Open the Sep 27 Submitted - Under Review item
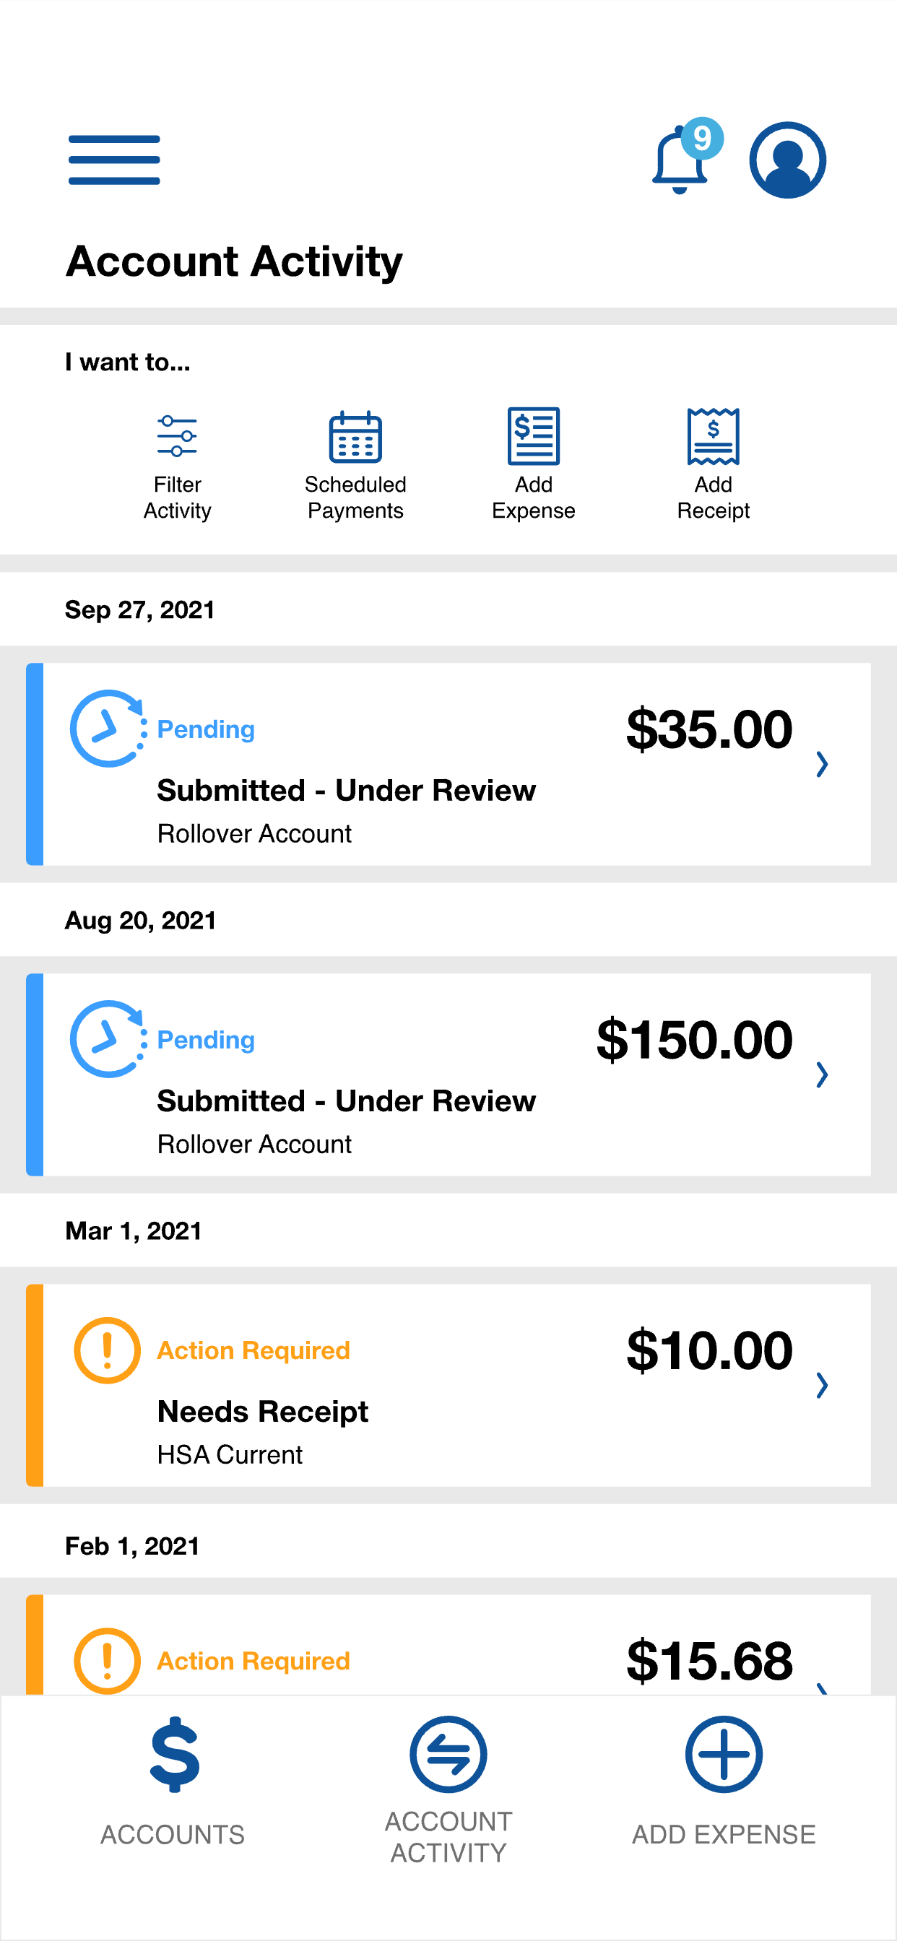This screenshot has height=1941, width=897. point(448,764)
